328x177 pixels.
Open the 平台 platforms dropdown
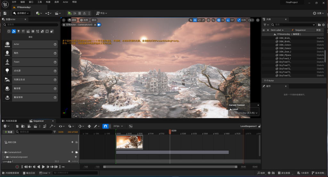(102, 13)
